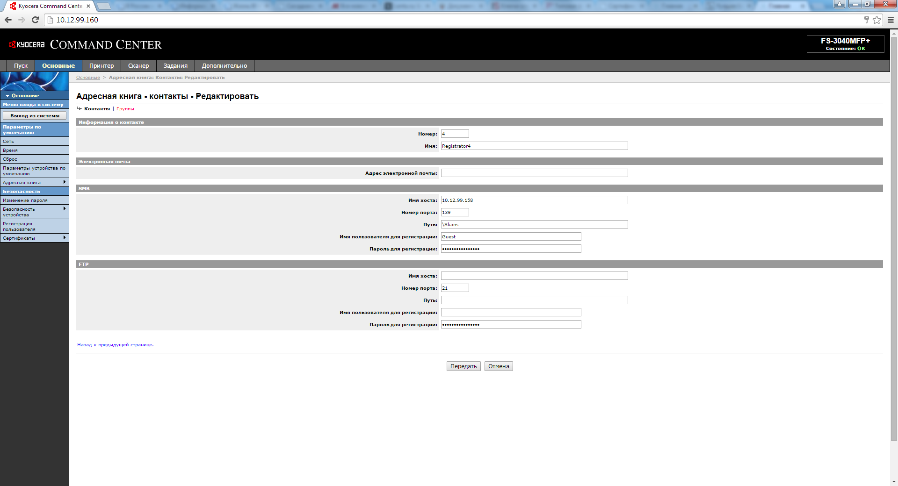Click SMB Номер порта field 139
The image size is (898, 486).
pos(455,212)
